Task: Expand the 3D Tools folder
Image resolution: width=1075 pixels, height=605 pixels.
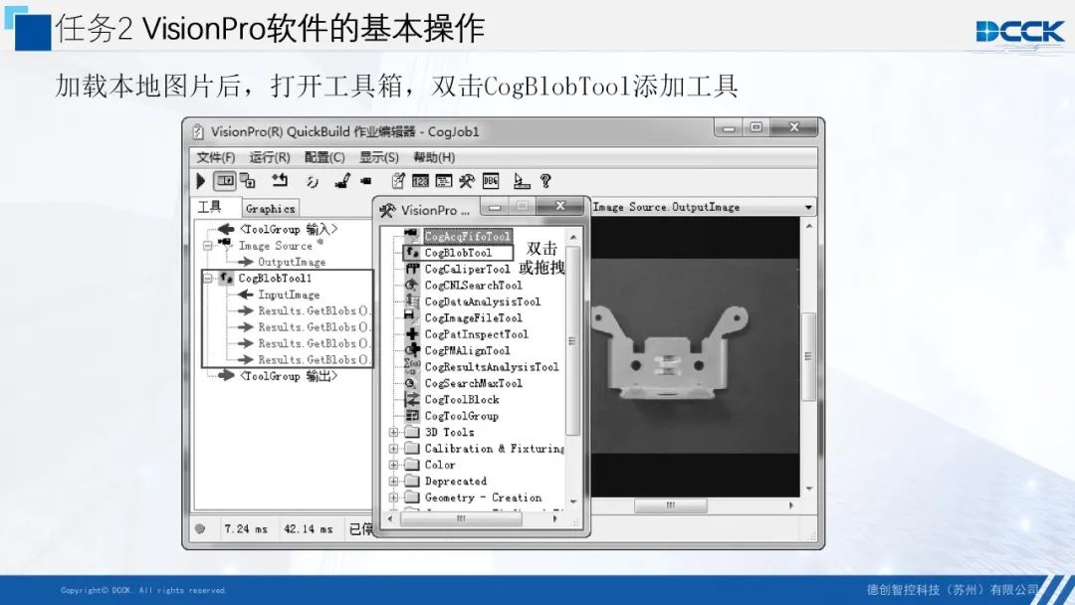Action: pyautogui.click(x=392, y=432)
